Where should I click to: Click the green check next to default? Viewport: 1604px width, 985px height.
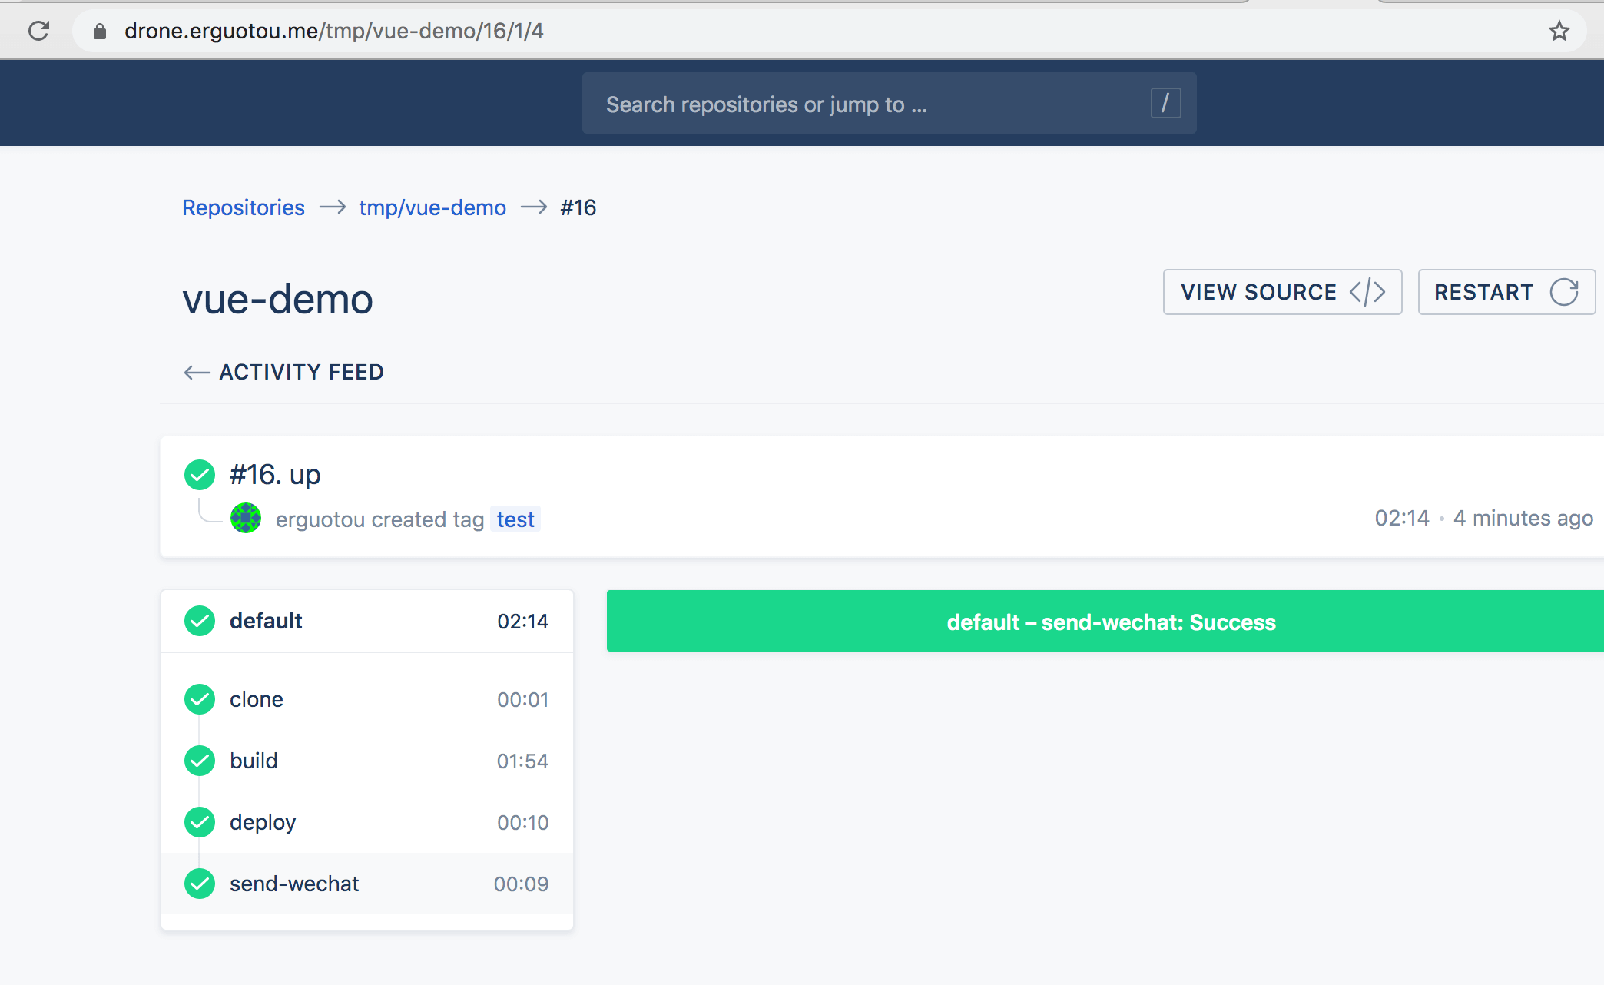point(200,621)
